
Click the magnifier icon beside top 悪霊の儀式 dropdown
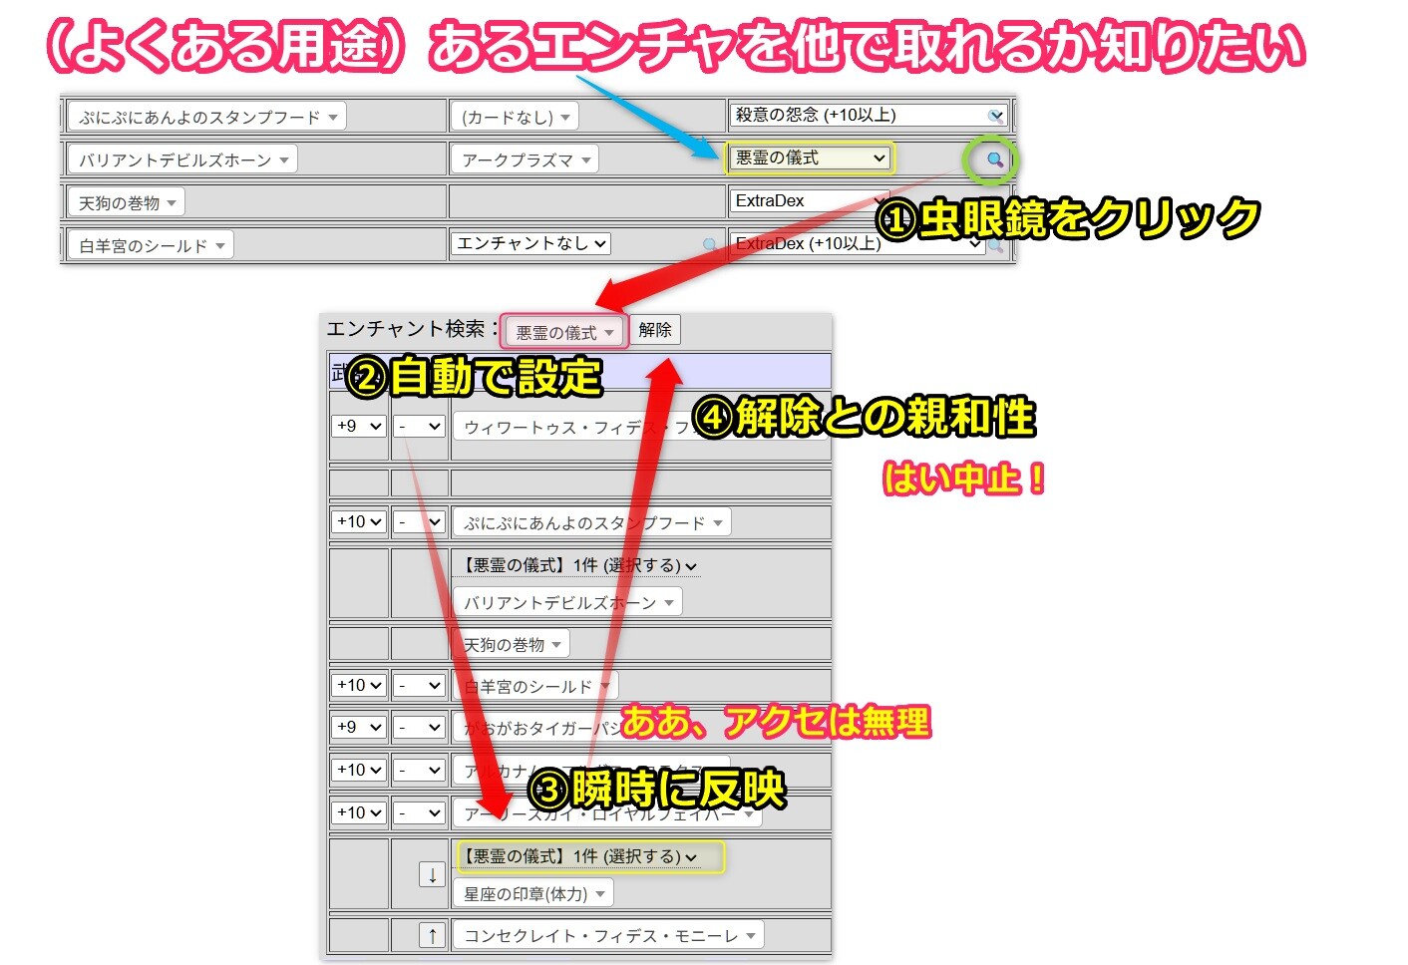point(993,160)
